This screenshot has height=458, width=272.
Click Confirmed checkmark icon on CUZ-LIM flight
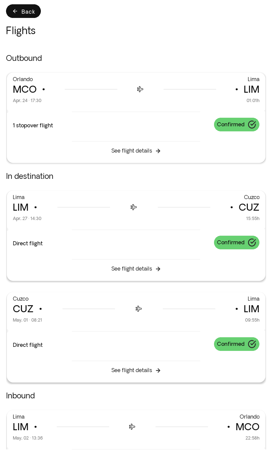(x=252, y=344)
